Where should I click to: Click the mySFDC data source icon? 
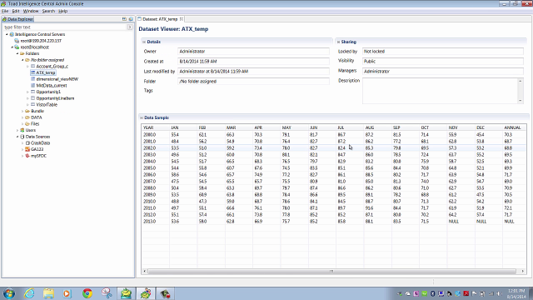click(x=27, y=156)
